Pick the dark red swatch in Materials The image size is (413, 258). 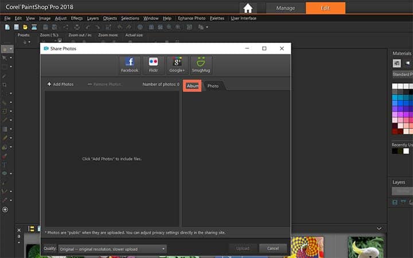click(x=395, y=131)
